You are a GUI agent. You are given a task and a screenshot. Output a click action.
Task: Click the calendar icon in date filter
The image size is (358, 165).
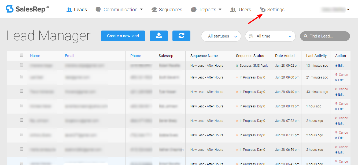[x=251, y=36]
